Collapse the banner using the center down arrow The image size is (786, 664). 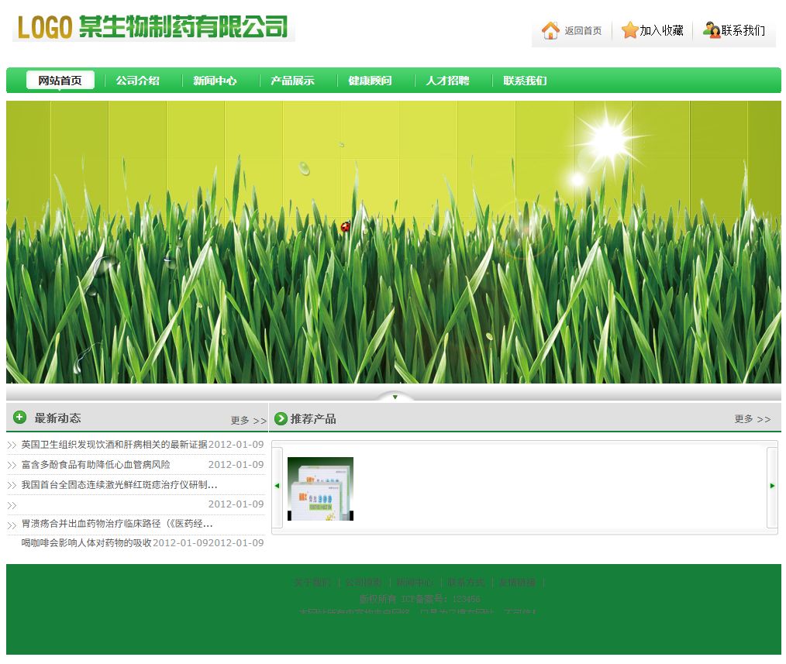(x=395, y=397)
